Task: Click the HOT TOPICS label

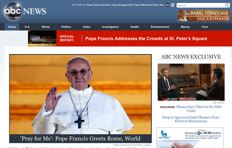Action: tap(79, 5)
